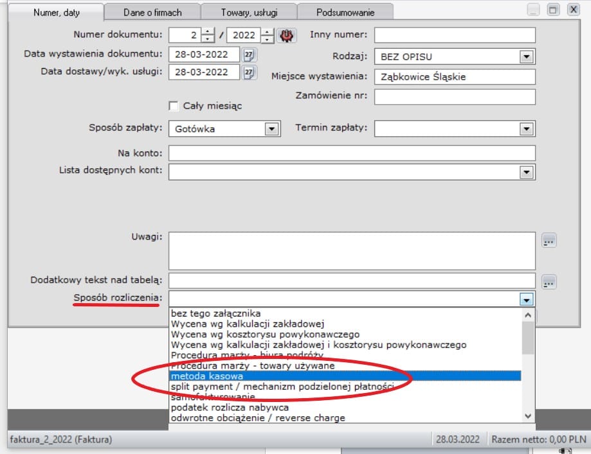Click ellipsis button for Dodatkowy tekst nad tabelą
The image size is (591, 454).
pos(549,282)
